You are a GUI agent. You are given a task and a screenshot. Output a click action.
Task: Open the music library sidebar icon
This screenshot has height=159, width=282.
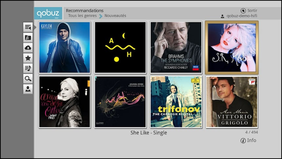pos(28,37)
